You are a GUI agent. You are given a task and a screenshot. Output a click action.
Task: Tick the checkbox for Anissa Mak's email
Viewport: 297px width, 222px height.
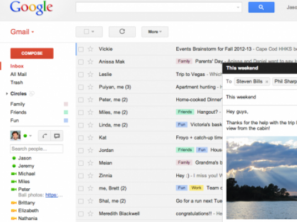(x=81, y=62)
